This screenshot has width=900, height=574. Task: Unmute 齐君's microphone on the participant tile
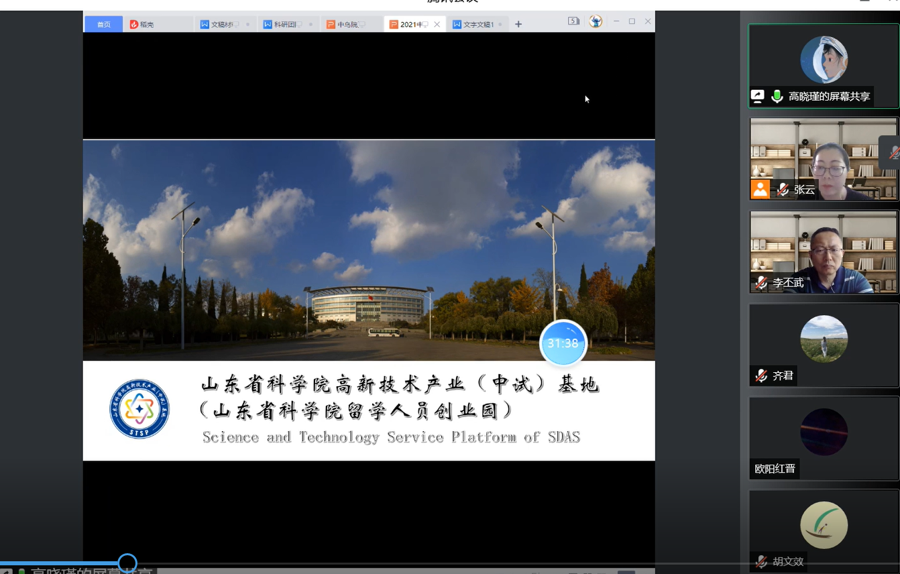coord(761,376)
